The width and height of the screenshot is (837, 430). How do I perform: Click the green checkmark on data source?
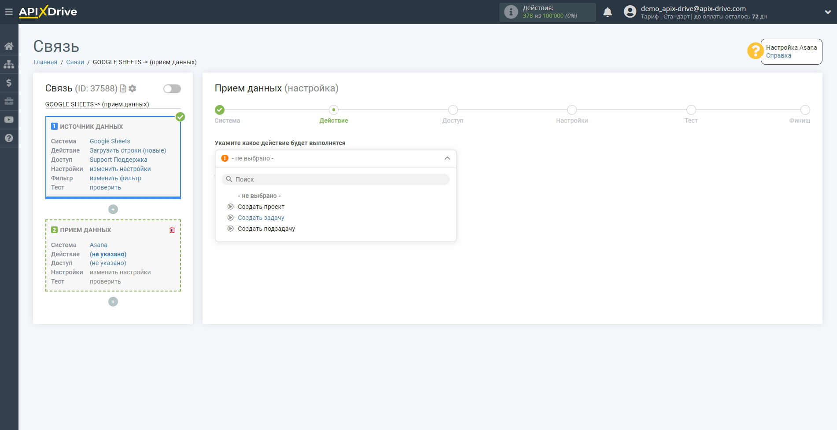point(180,117)
